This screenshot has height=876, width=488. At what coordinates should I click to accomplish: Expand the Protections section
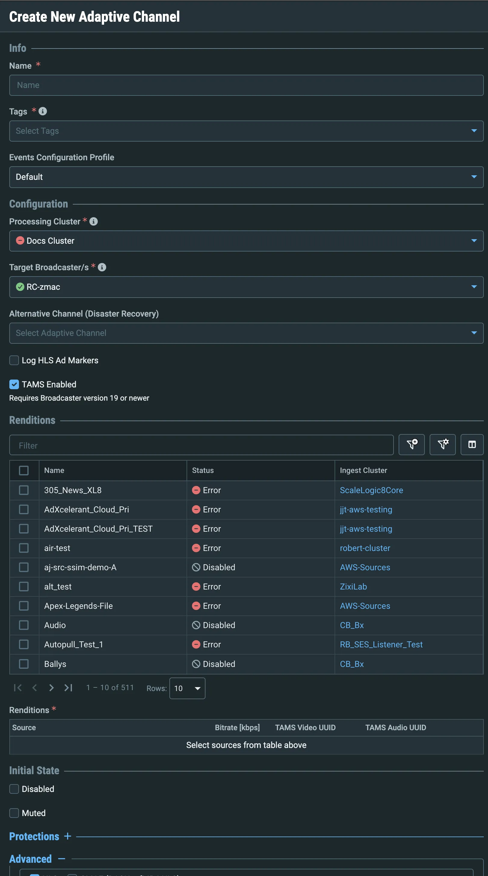pyautogui.click(x=34, y=836)
